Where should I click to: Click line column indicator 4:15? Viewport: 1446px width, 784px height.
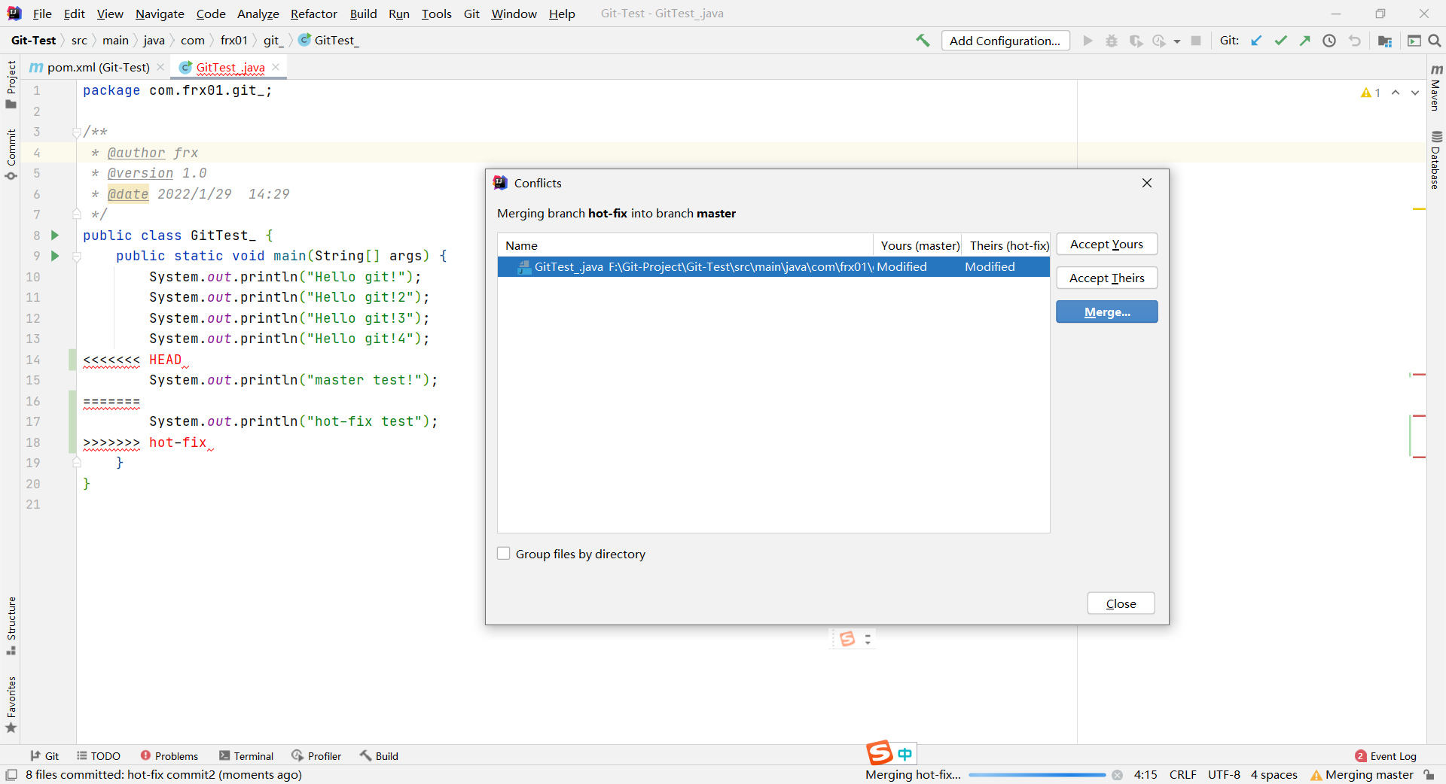coord(1146,775)
